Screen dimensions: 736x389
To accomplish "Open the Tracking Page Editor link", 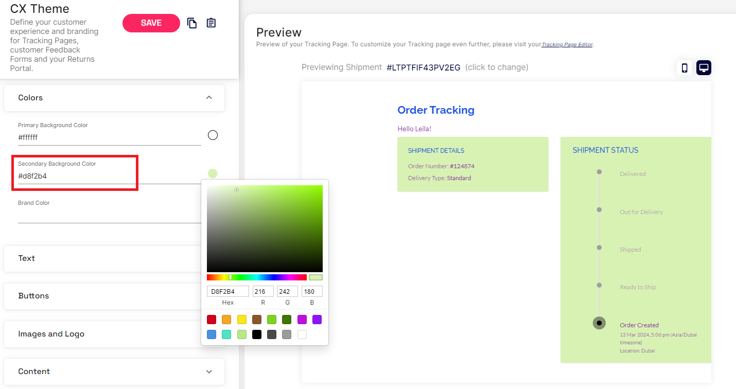I will click(x=567, y=45).
